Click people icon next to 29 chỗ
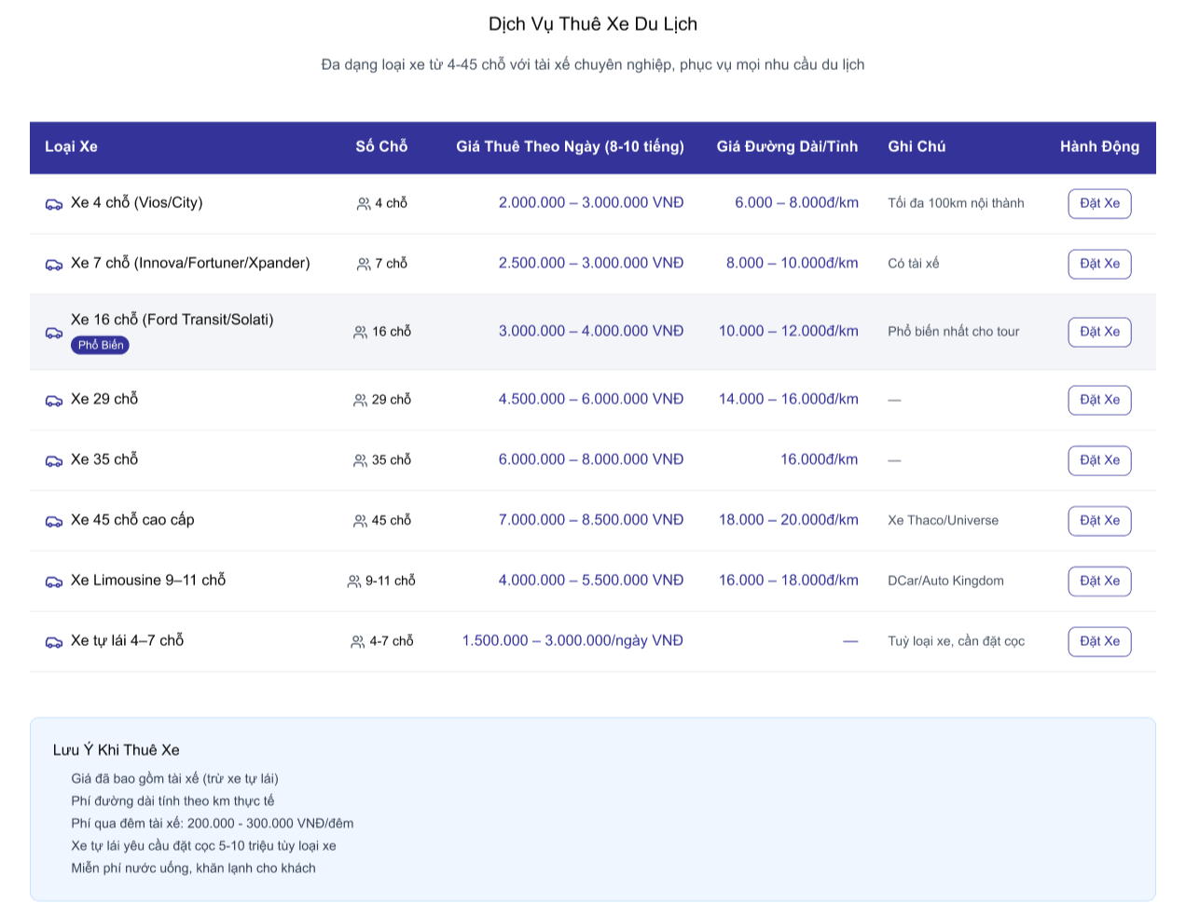Viewport: 1186px width, 917px height. pos(360,400)
